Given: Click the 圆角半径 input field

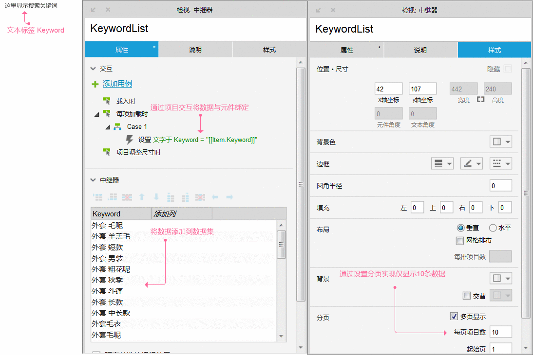Looking at the screenshot, I should 501,186.
